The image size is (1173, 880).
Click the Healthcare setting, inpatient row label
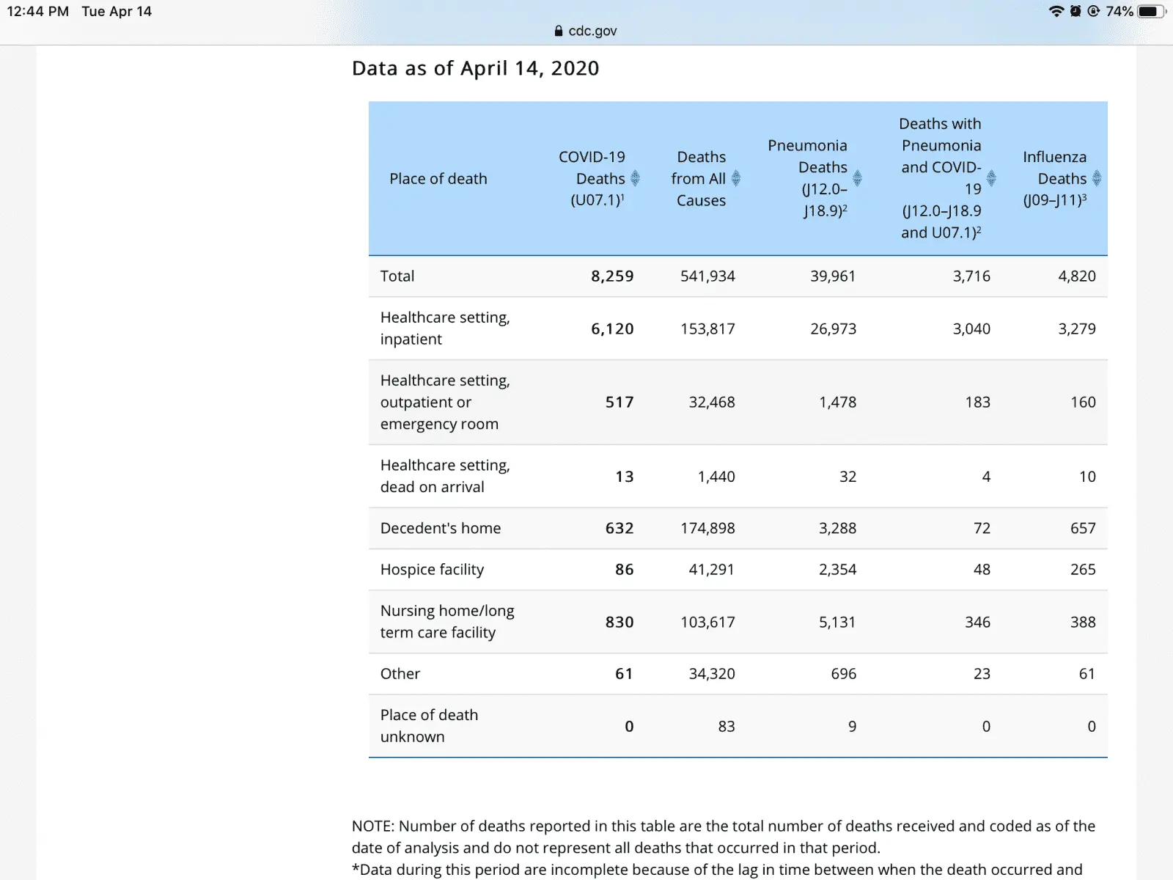(444, 329)
